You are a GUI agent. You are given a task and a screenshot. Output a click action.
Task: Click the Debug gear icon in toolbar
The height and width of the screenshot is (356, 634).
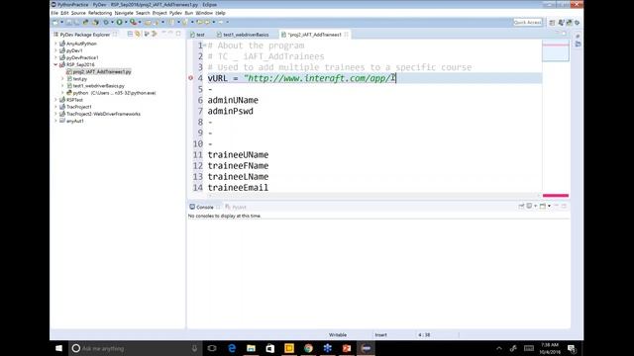point(106,22)
